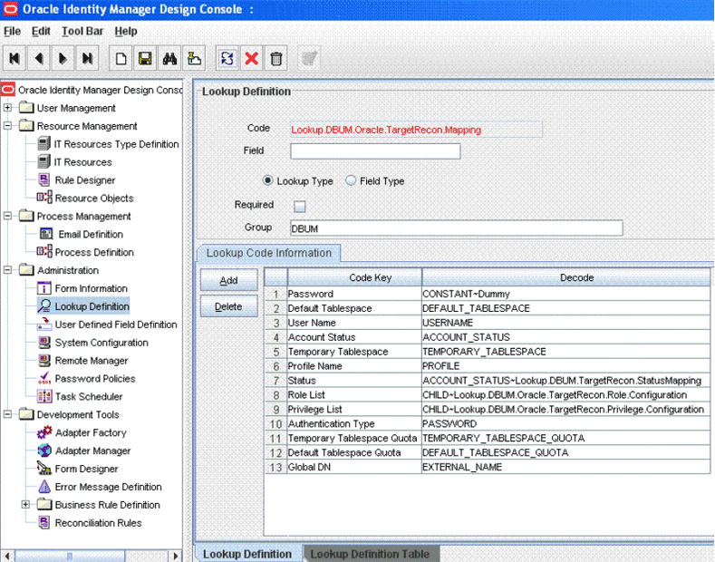The image size is (715, 562).
Task: Open the Adapter Manager icon
Action: (44, 451)
